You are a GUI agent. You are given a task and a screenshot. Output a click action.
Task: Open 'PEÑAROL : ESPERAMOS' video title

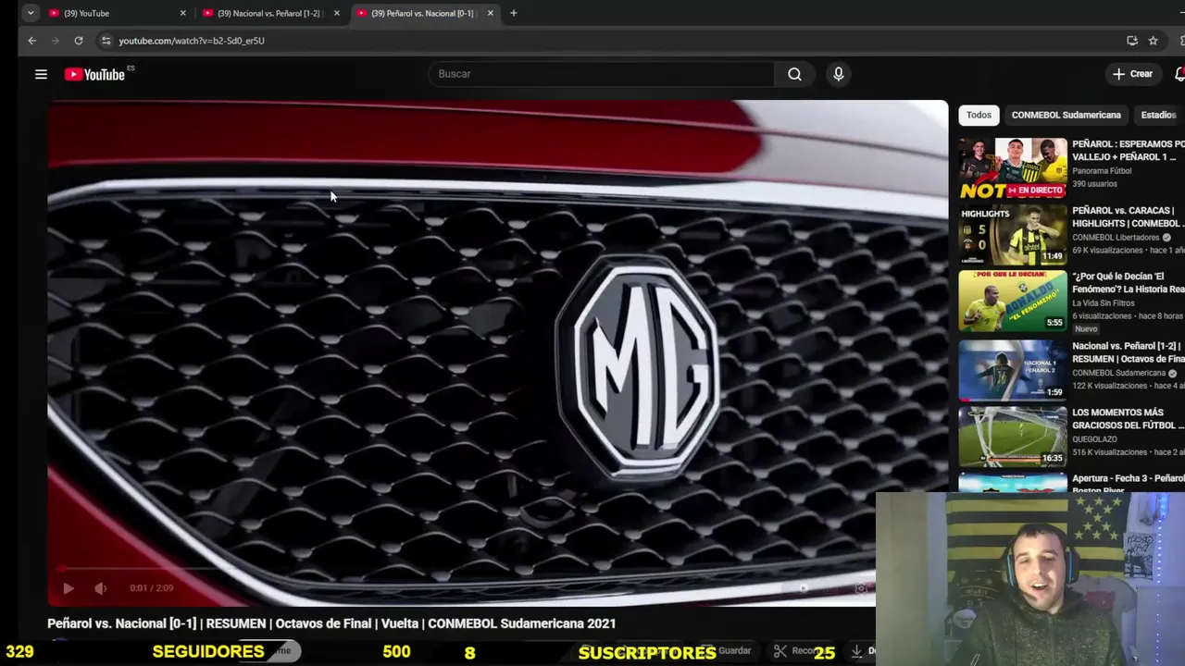coord(1128,151)
